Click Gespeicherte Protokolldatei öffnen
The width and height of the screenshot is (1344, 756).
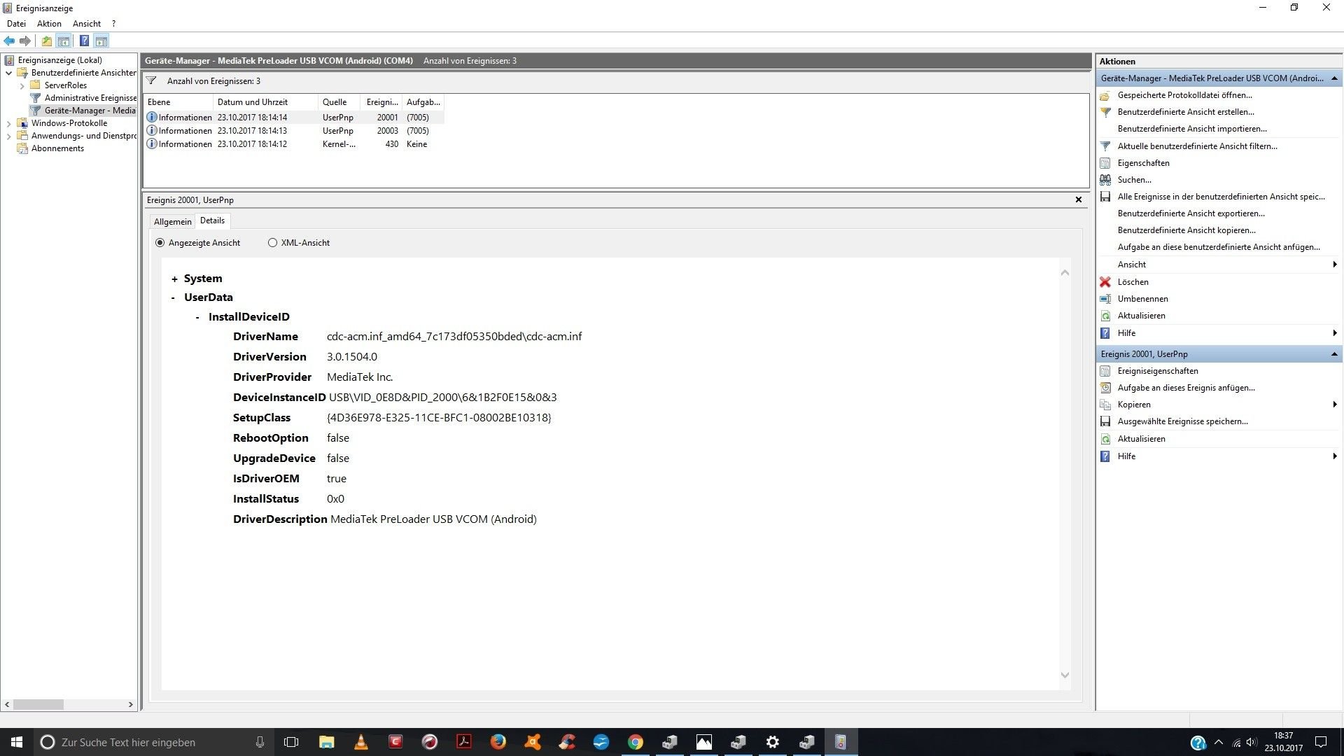tap(1184, 94)
